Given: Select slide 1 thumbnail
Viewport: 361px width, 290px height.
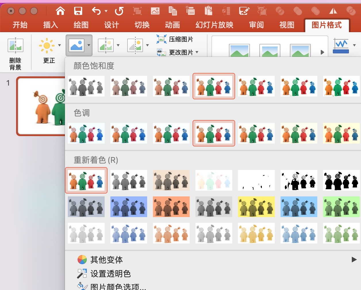Looking at the screenshot, I should pyautogui.click(x=42, y=106).
